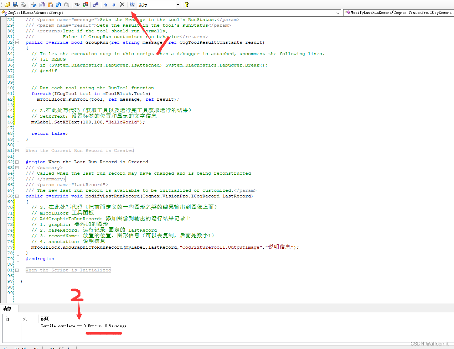
Task: Click the '// 4. annotation: 说明信息' comment
Action: [68, 242]
